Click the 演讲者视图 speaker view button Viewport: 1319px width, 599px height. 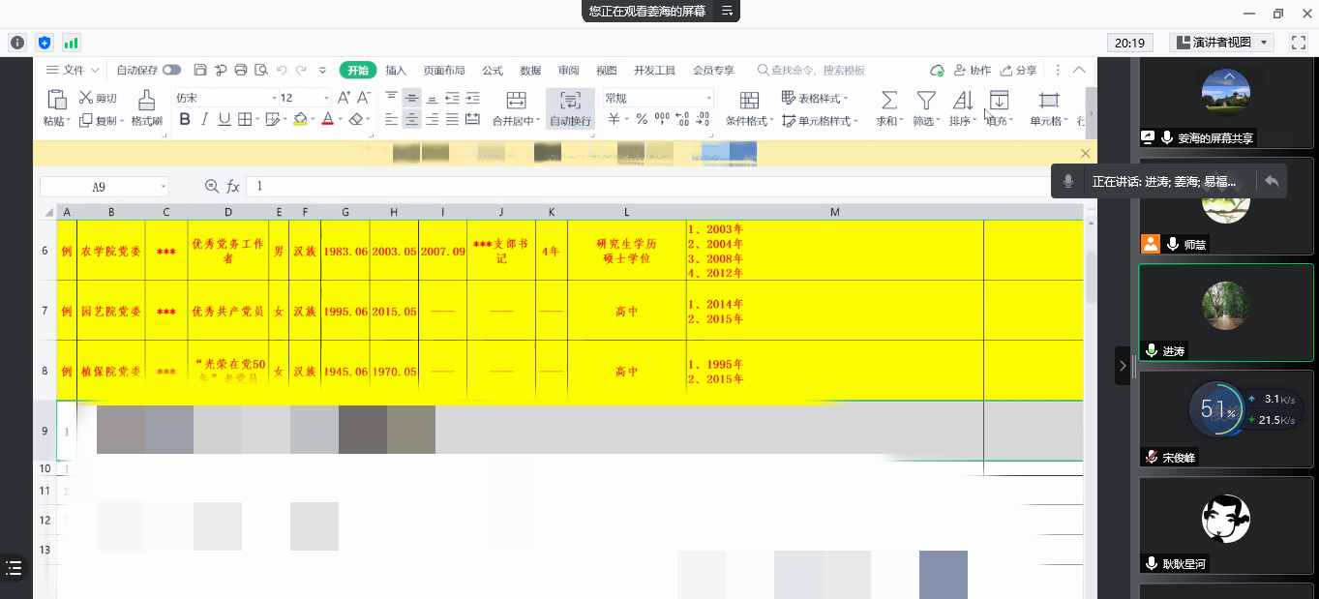[1221, 43]
